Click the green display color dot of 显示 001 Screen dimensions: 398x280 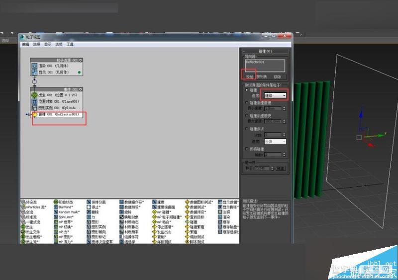[x=79, y=72]
